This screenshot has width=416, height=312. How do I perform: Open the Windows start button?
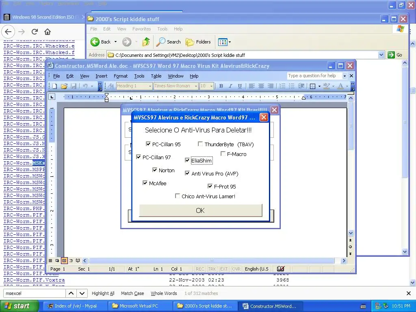[x=19, y=306]
